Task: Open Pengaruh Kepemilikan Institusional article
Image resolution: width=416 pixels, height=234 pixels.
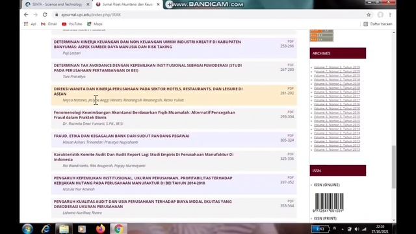Action: click(143, 181)
